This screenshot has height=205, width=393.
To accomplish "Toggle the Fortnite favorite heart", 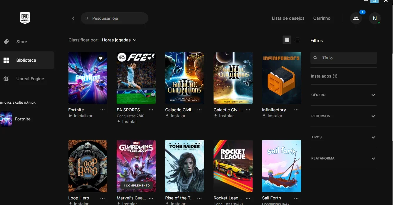I will (x=101, y=58).
